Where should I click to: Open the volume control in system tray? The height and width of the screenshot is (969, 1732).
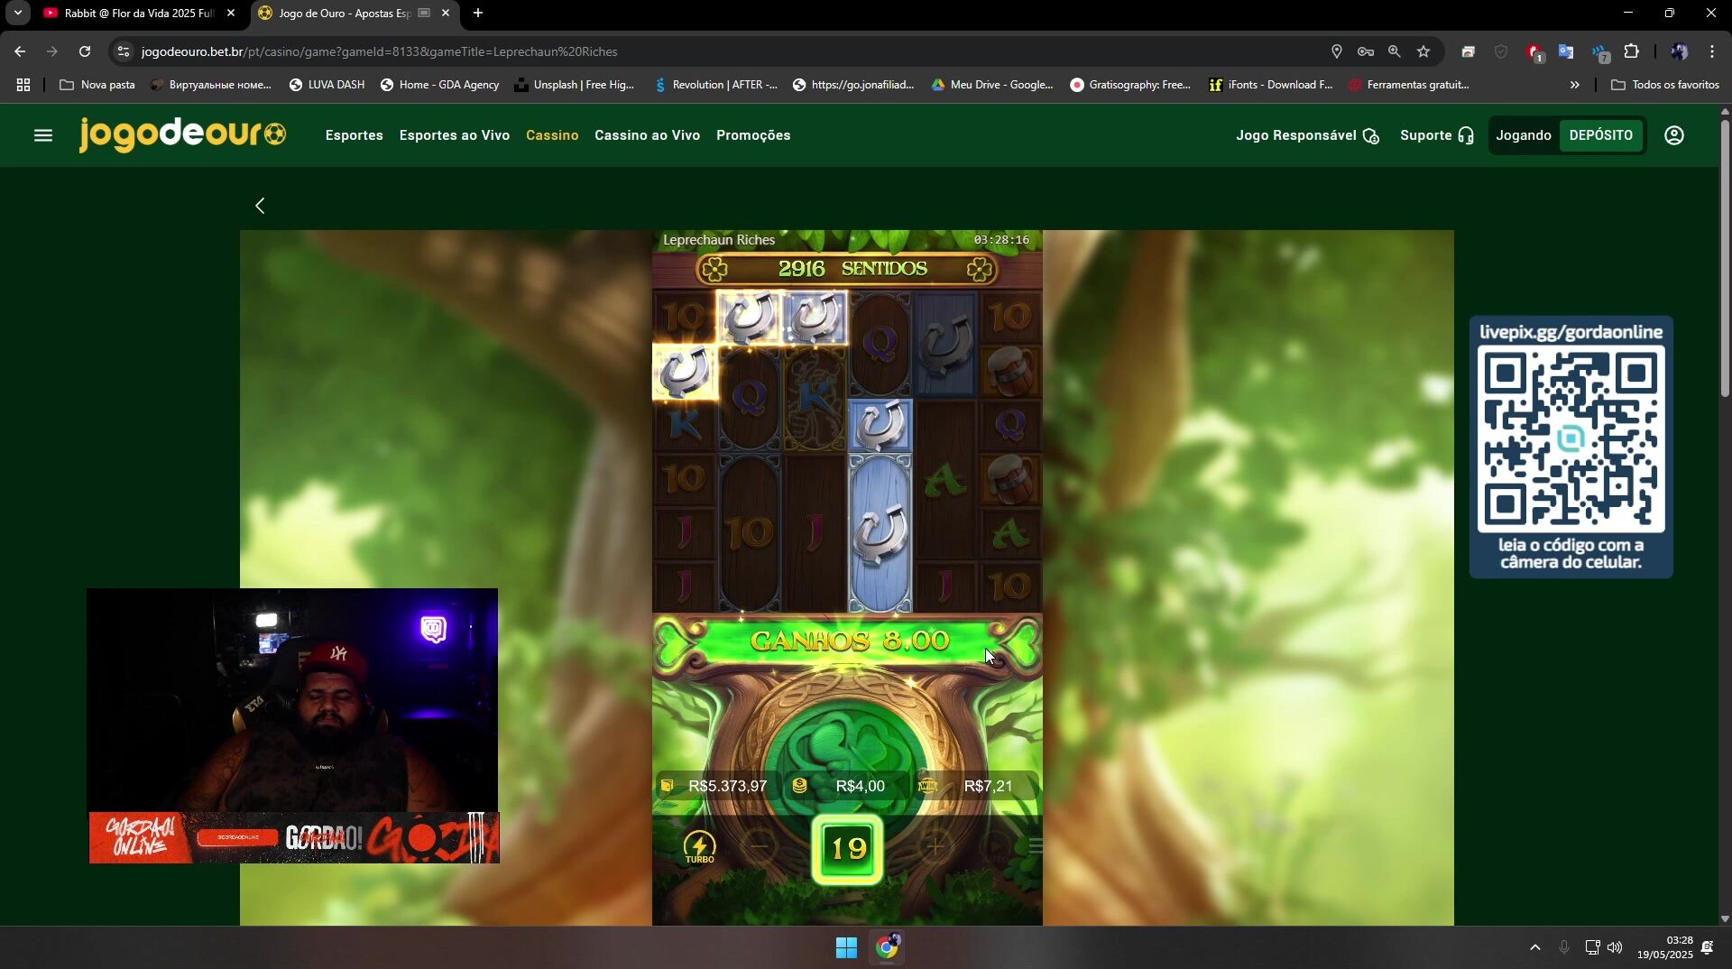[x=1615, y=947]
